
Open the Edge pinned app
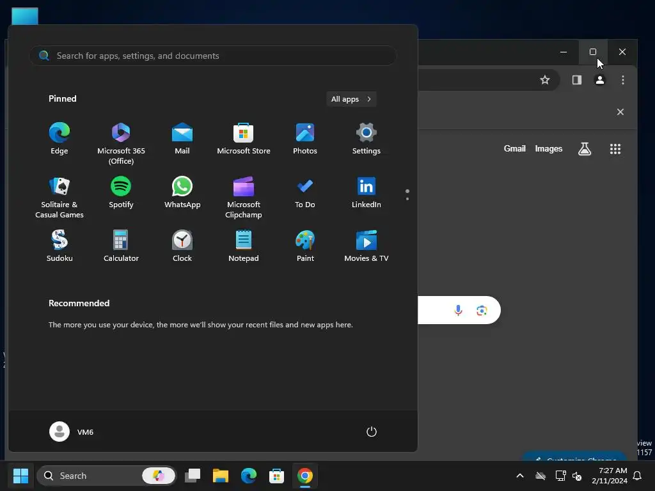pos(59,139)
